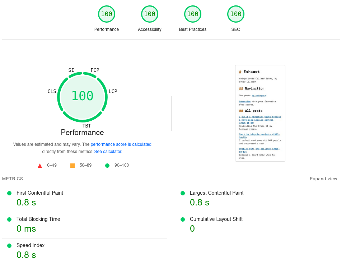This screenshot has width=341, height=264.
Task: Open the 'See calculator' link
Action: click(108, 152)
